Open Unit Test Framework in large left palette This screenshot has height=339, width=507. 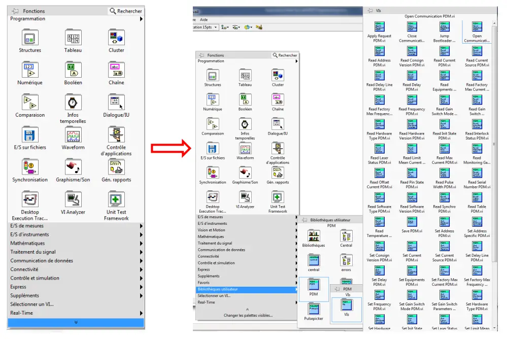116,199
